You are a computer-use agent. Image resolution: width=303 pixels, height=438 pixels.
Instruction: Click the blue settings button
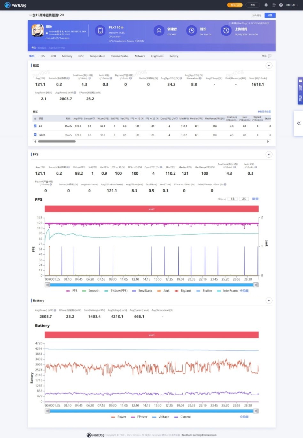point(270,15)
